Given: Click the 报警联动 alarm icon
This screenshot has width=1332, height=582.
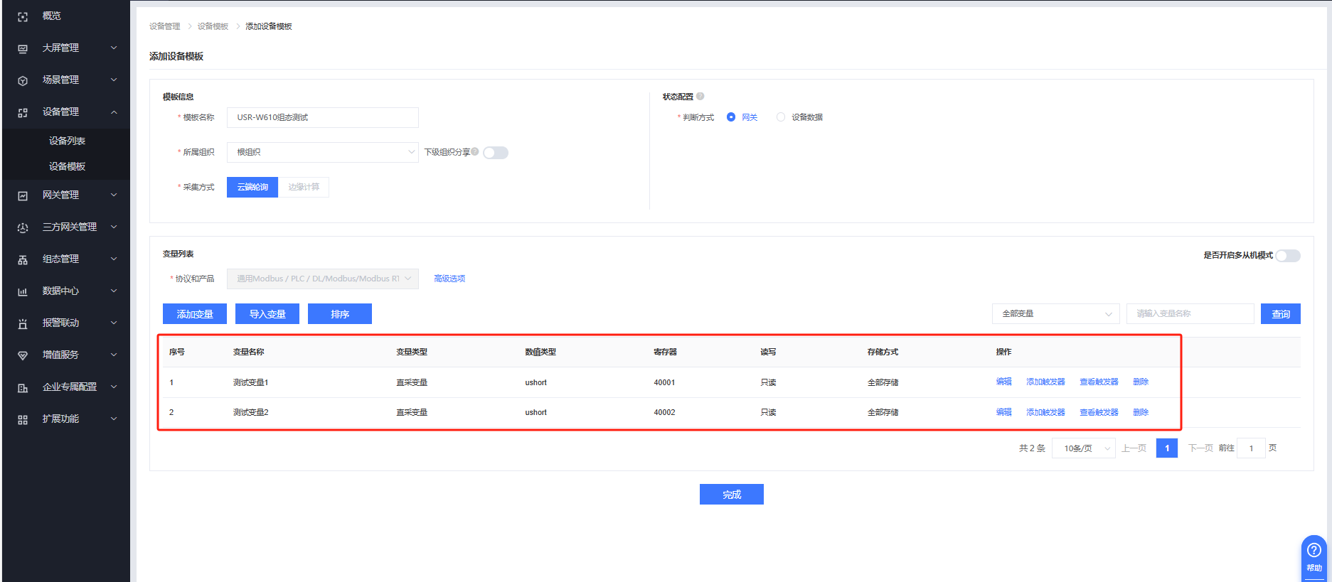Looking at the screenshot, I should coord(23,323).
